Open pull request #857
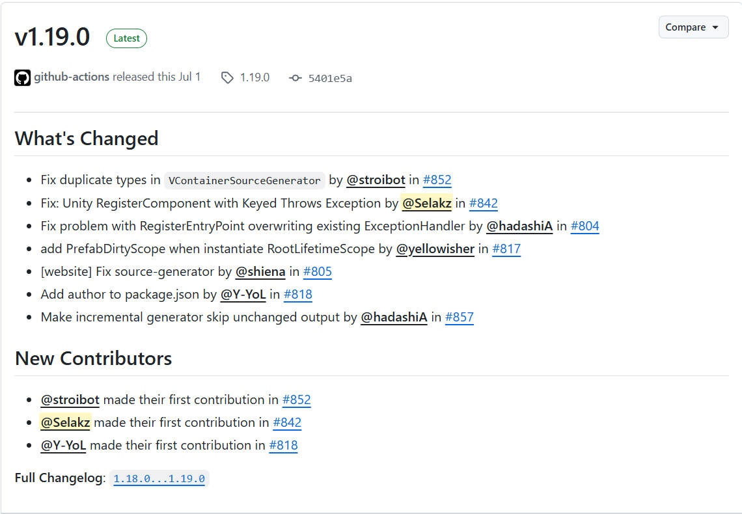Viewport: 742px width, 514px height. click(460, 318)
